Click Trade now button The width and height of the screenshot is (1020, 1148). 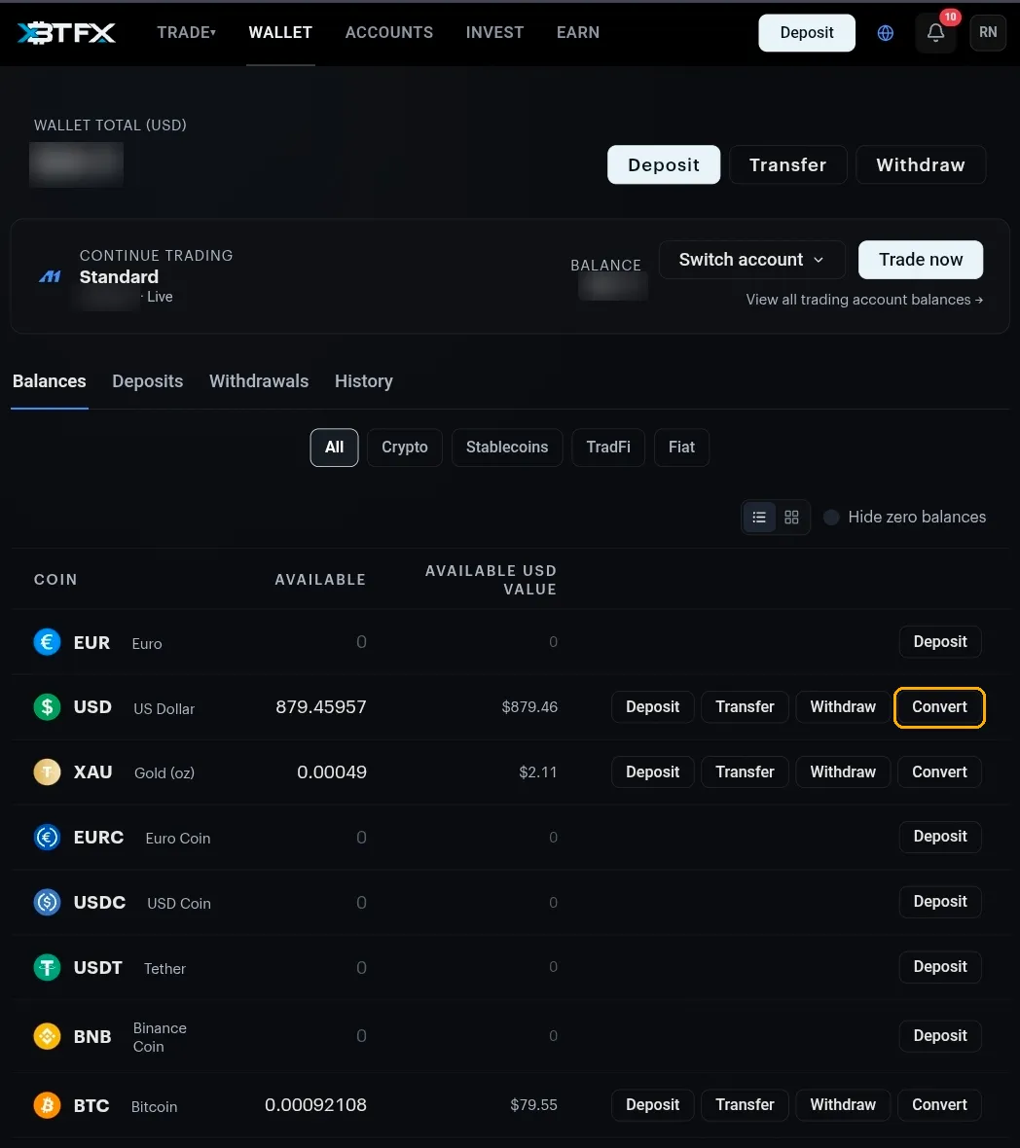coord(921,260)
